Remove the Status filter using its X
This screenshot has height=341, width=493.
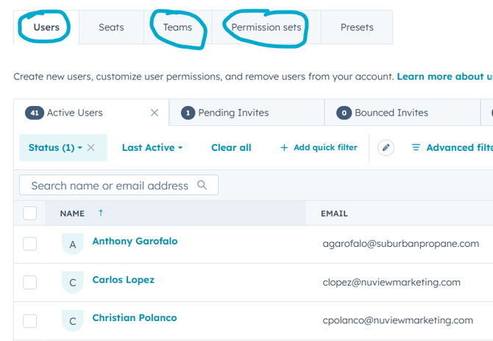click(91, 147)
